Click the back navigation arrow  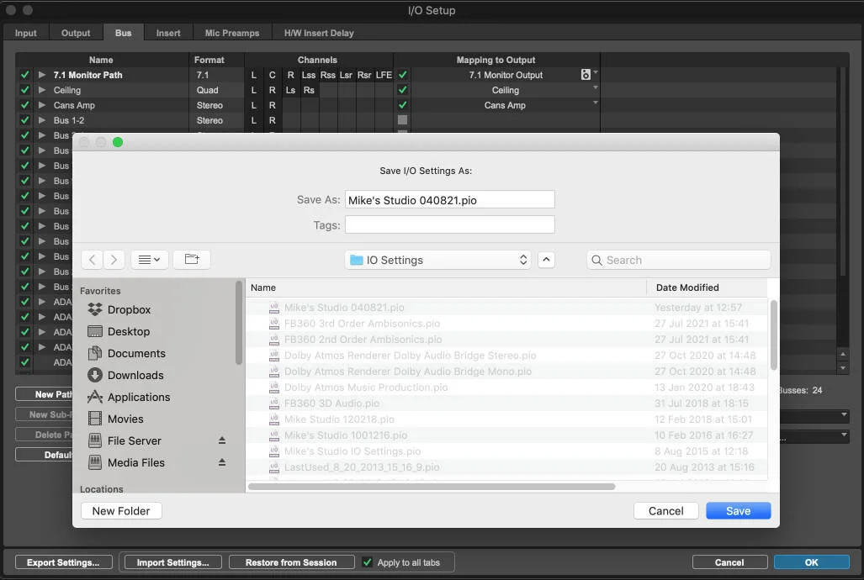coord(92,260)
